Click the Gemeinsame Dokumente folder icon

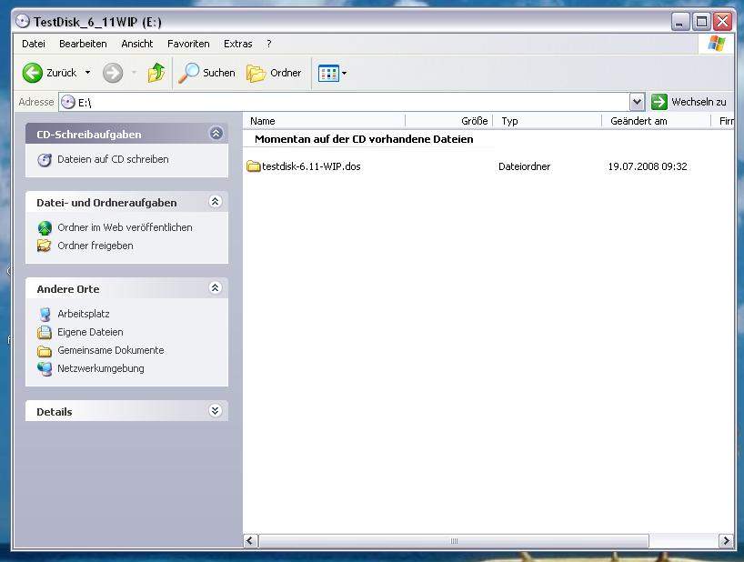coord(45,351)
